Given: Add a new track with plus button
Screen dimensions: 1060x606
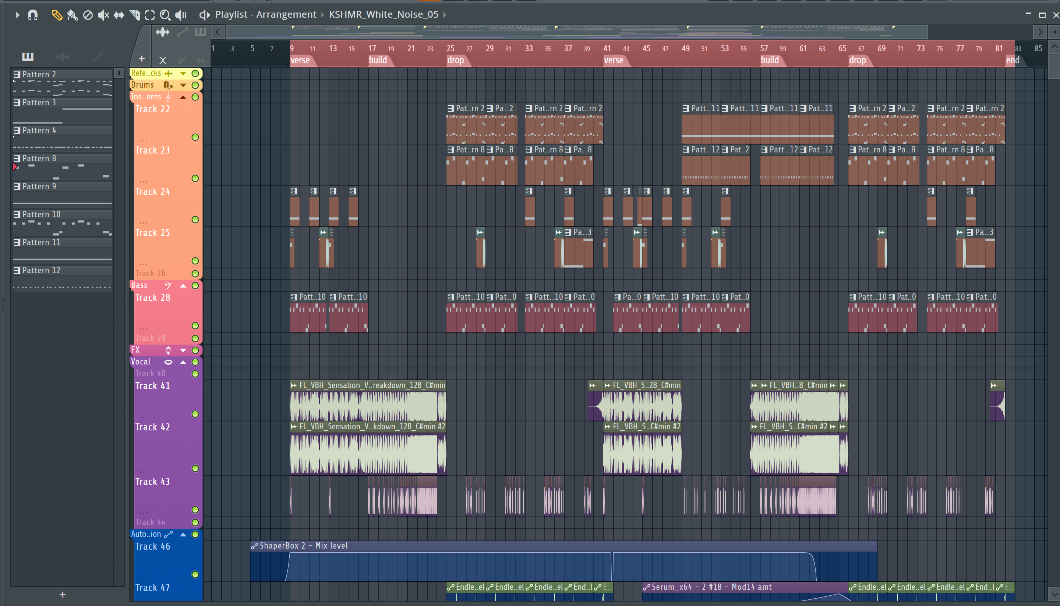Looking at the screenshot, I should coord(141,59).
